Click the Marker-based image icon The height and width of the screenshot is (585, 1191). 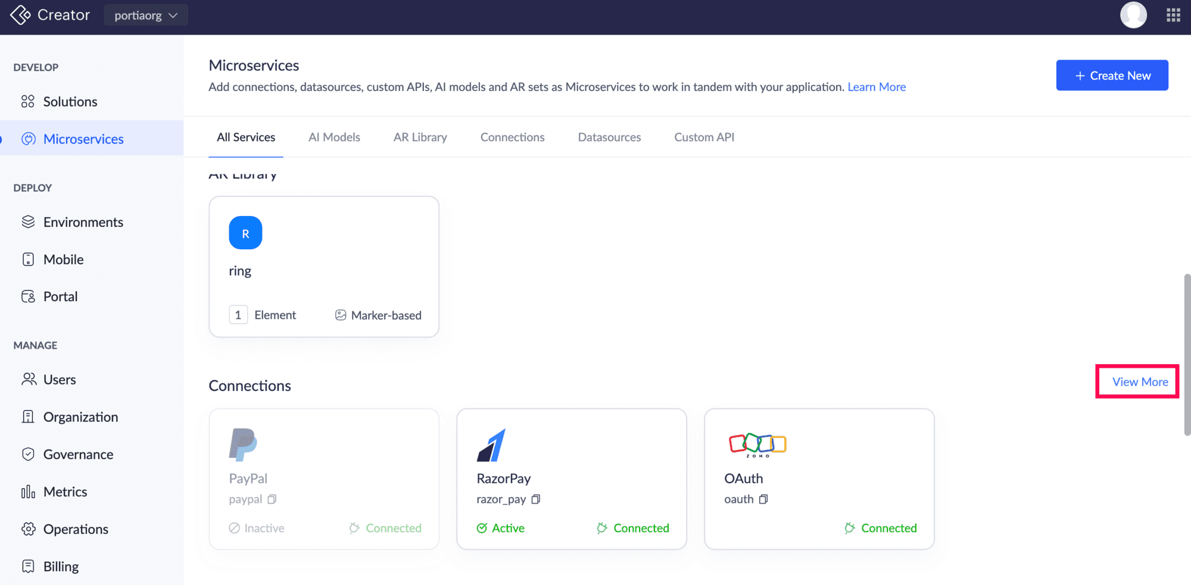coord(341,315)
